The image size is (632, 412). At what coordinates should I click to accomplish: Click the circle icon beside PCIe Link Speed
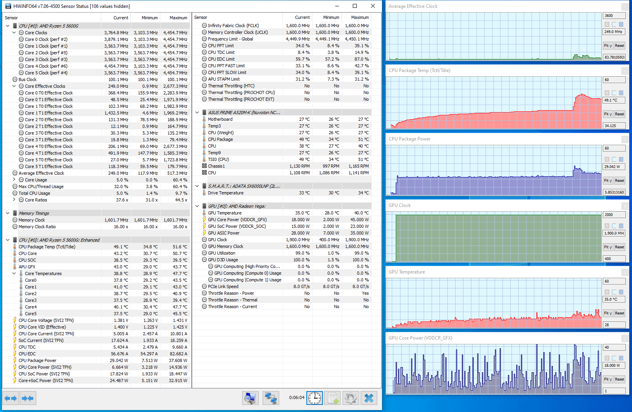(204, 286)
